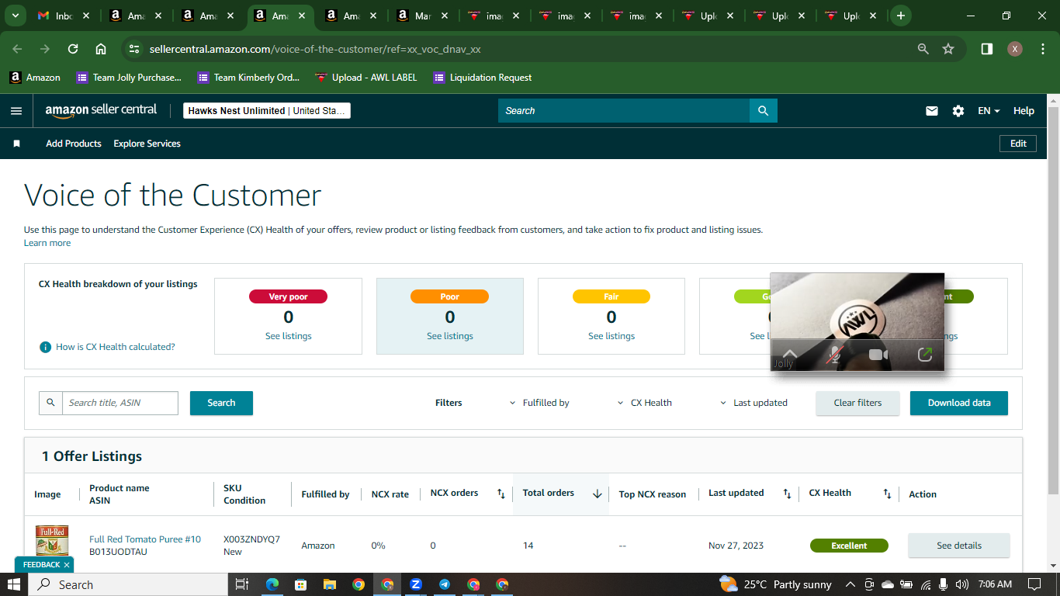This screenshot has width=1060, height=596.
Task: Open the Team Jolly Purchase bookmark
Action: pos(129,78)
